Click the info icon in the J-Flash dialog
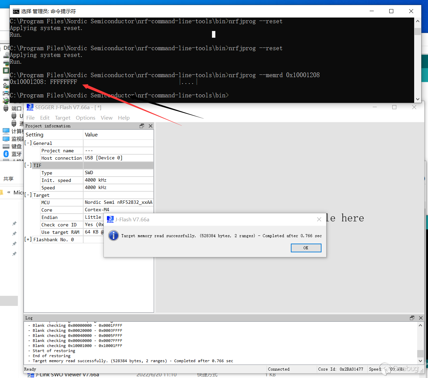The height and width of the screenshot is (378, 428). pos(114,235)
